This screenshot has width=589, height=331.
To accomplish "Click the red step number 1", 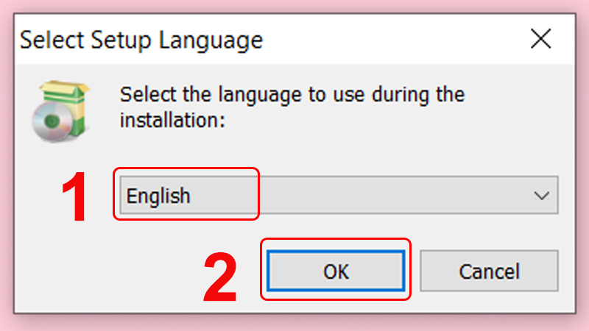I will pyautogui.click(x=75, y=196).
